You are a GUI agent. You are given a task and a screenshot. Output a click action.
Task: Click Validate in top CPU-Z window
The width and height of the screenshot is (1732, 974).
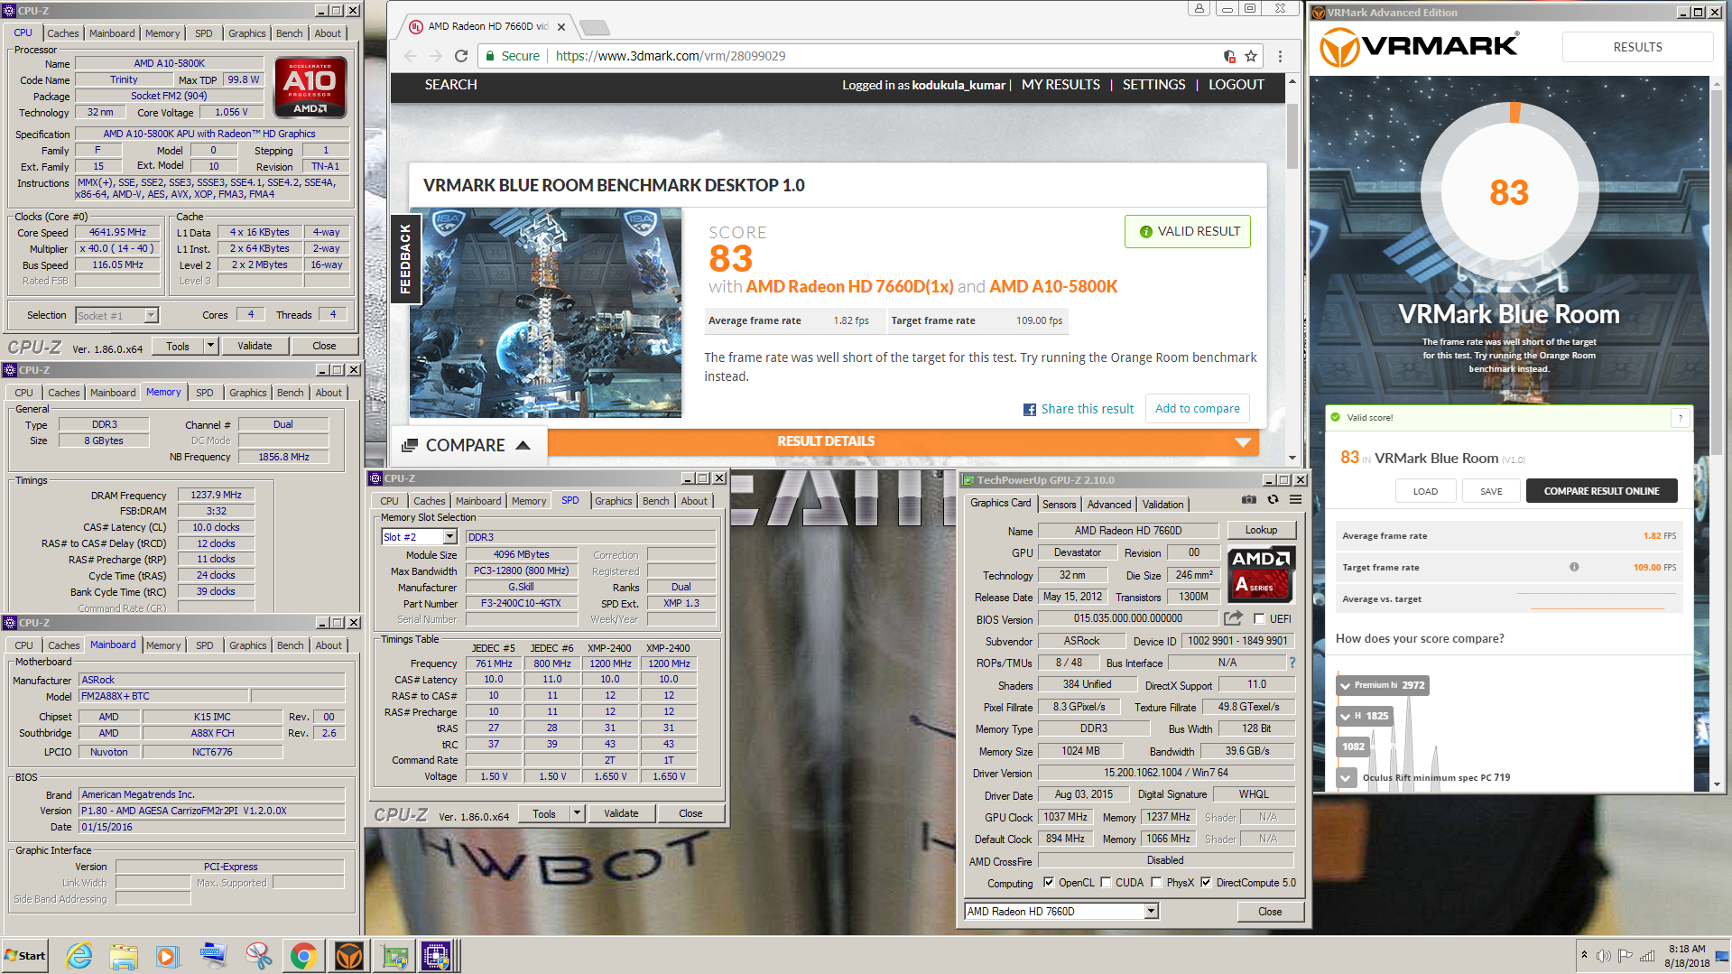(x=255, y=346)
